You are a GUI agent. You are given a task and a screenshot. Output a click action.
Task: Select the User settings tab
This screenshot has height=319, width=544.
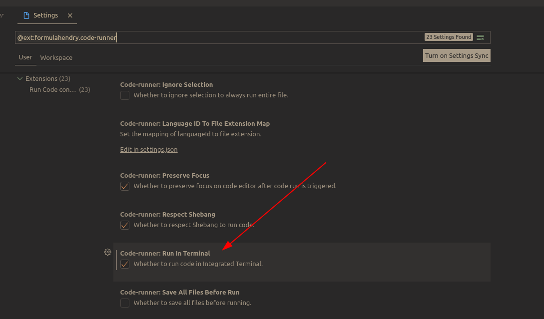point(25,57)
